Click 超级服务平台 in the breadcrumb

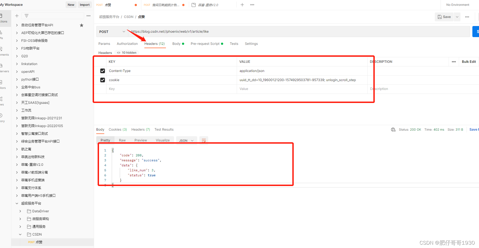tap(109, 17)
